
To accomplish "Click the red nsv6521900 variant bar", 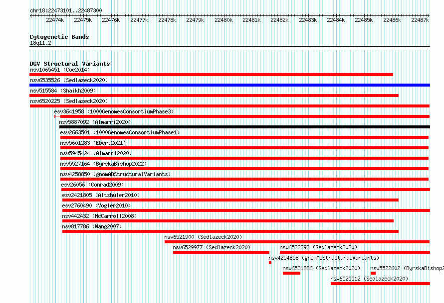I will [x=297, y=242].
